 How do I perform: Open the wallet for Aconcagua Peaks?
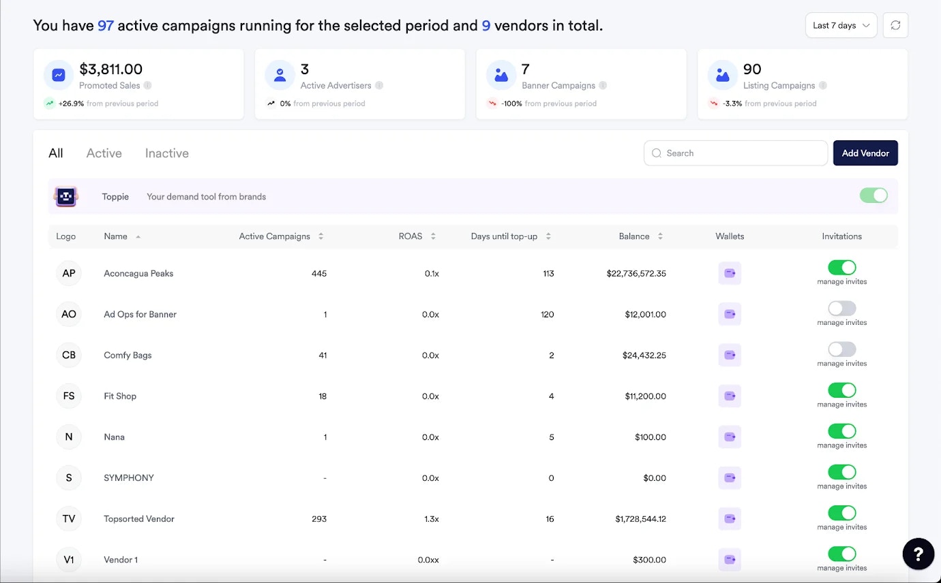click(729, 273)
